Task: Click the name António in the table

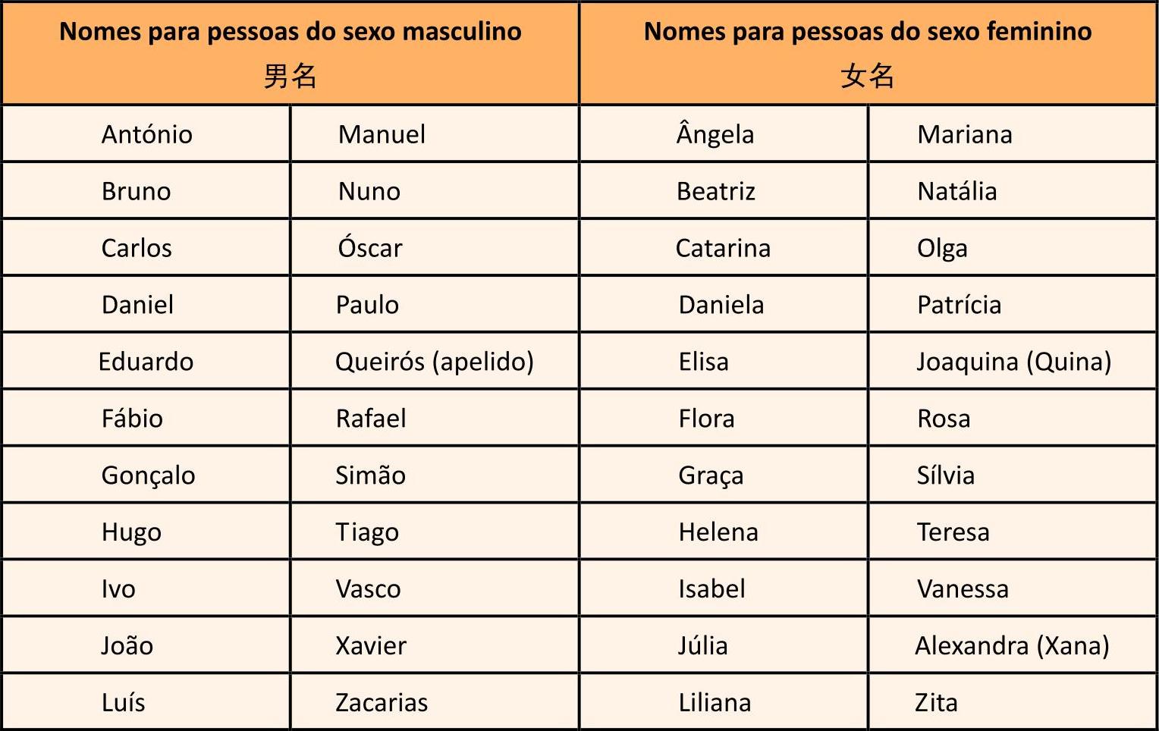Action: tap(146, 134)
